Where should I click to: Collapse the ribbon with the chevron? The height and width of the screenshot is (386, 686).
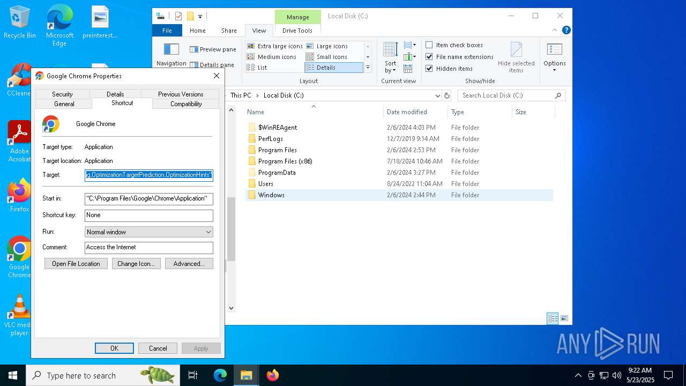555,31
